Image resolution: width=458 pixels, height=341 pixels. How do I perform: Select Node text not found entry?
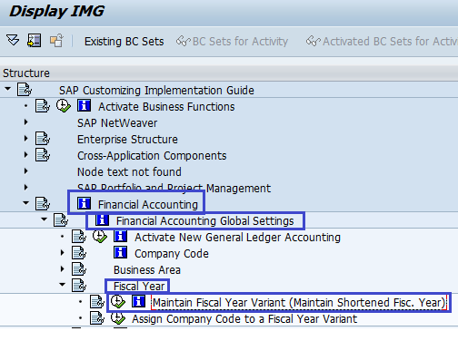[129, 172]
